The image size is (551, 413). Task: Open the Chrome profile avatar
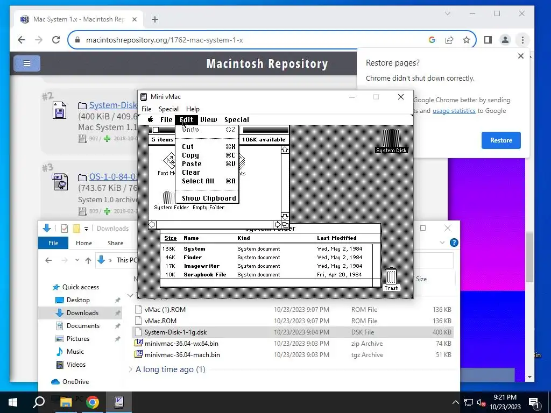tap(505, 40)
